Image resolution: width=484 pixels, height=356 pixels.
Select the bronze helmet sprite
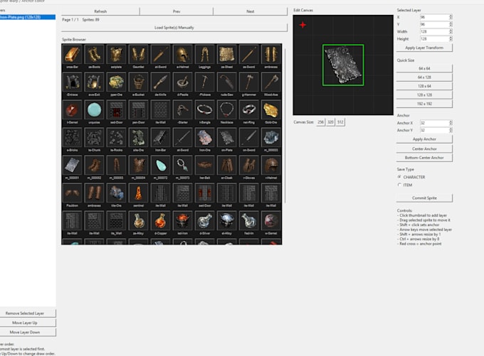(x=183, y=54)
